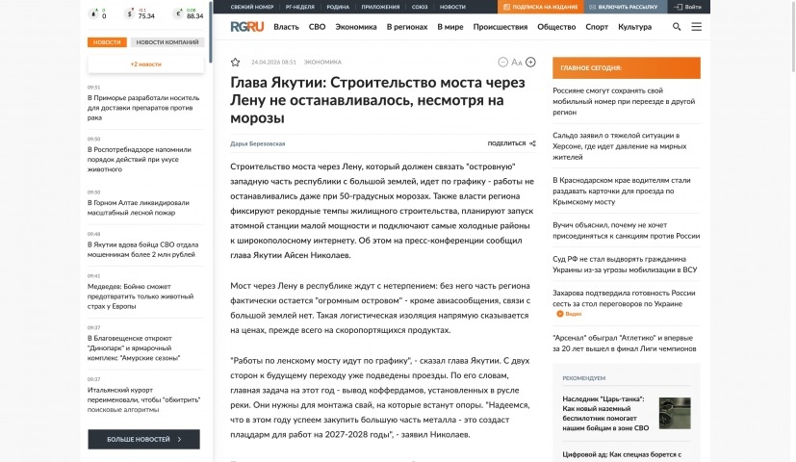This screenshot has height=462, width=796.
Task: Open Якутия вдова бойца СВО news
Action: pos(142,250)
